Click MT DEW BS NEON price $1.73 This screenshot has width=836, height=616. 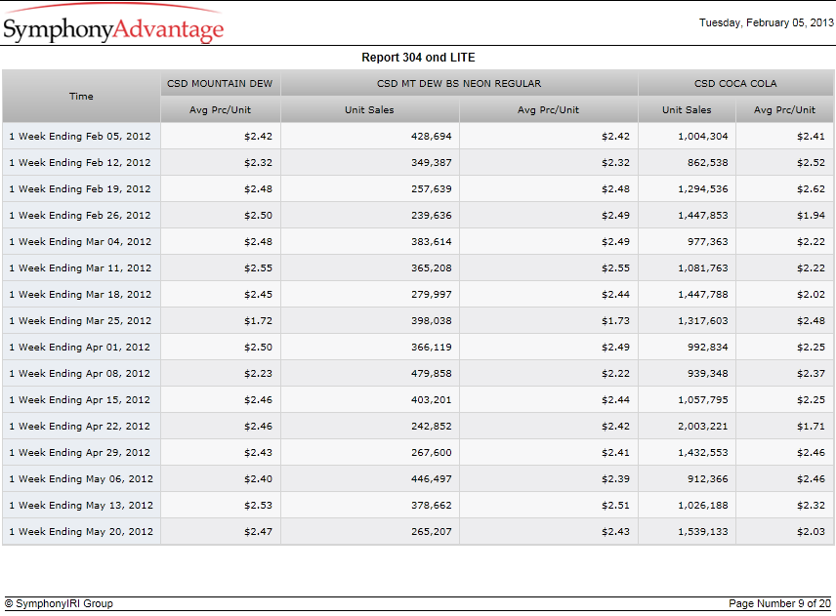pyautogui.click(x=615, y=321)
